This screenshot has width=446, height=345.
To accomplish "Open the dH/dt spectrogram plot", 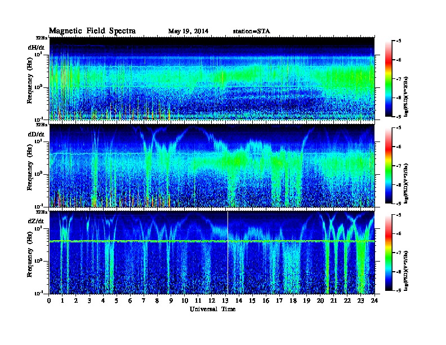I will [x=212, y=78].
